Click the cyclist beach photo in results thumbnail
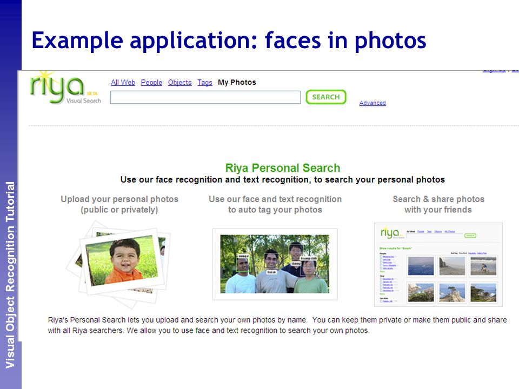The width and height of the screenshot is (519, 389). click(x=483, y=266)
